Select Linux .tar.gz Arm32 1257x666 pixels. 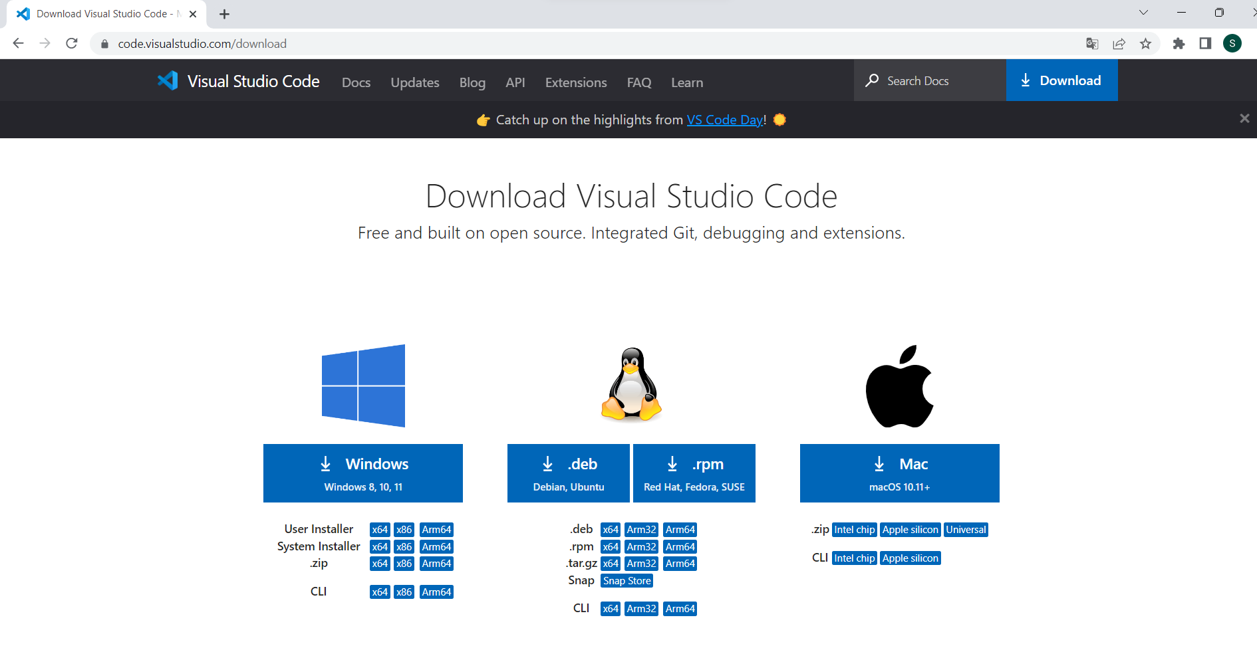point(642,564)
